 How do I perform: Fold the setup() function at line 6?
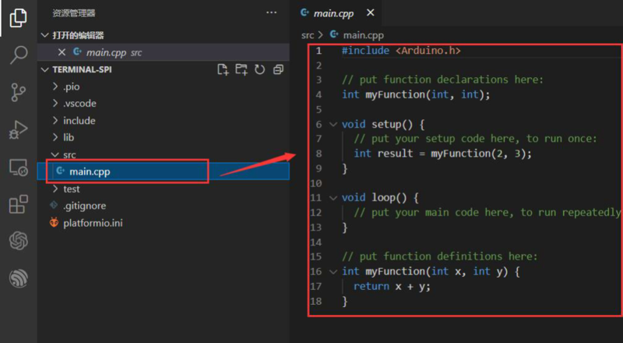[x=333, y=125]
